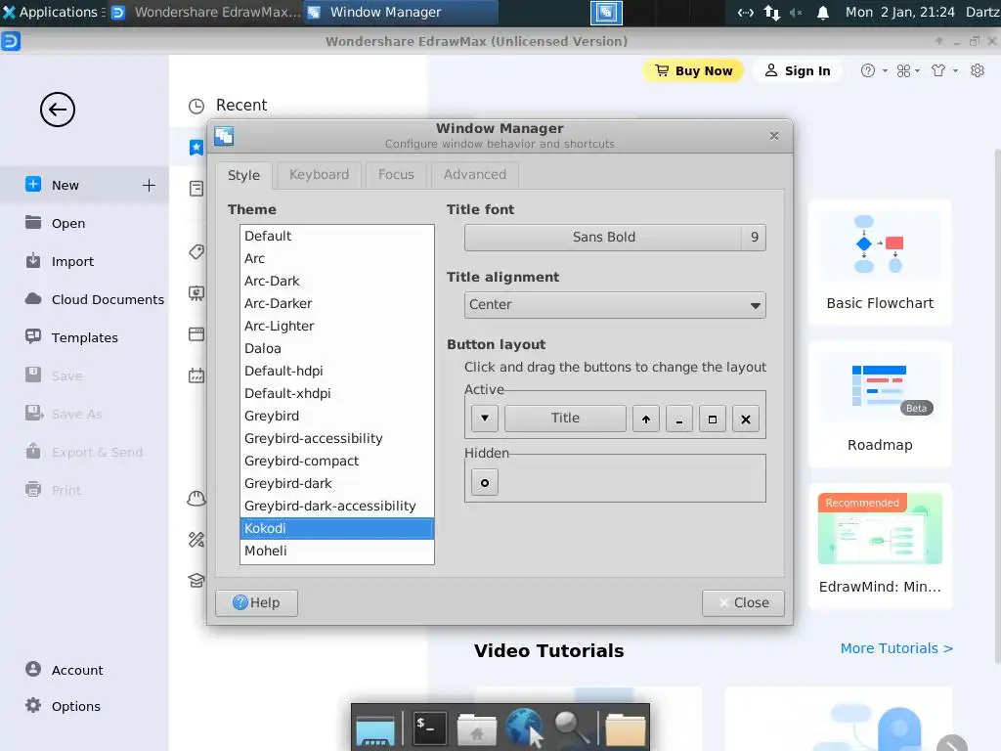This screenshot has width=1001, height=751.
Task: Click the maximize button in Active button layout
Action: coord(713,419)
